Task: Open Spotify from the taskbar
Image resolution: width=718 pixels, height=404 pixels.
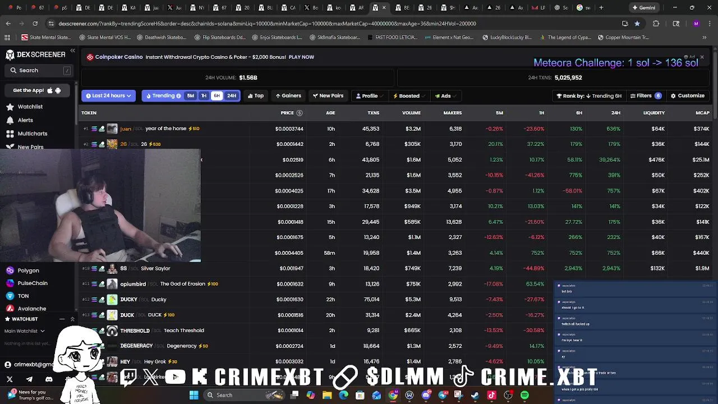Action: pyautogui.click(x=524, y=395)
